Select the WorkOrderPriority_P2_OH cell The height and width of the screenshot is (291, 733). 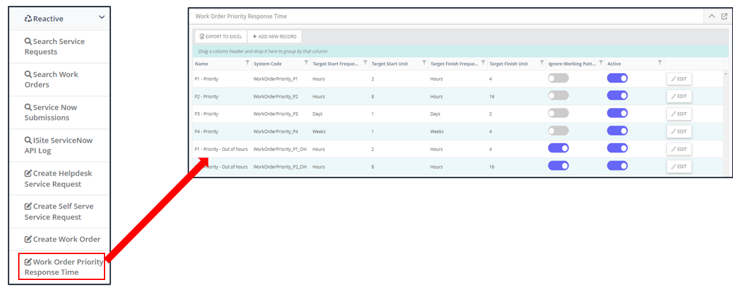click(x=280, y=167)
